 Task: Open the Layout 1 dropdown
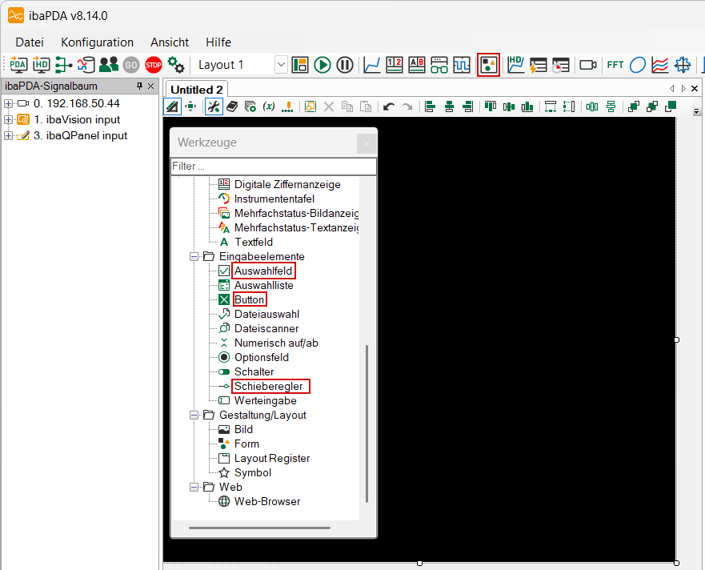tap(281, 65)
